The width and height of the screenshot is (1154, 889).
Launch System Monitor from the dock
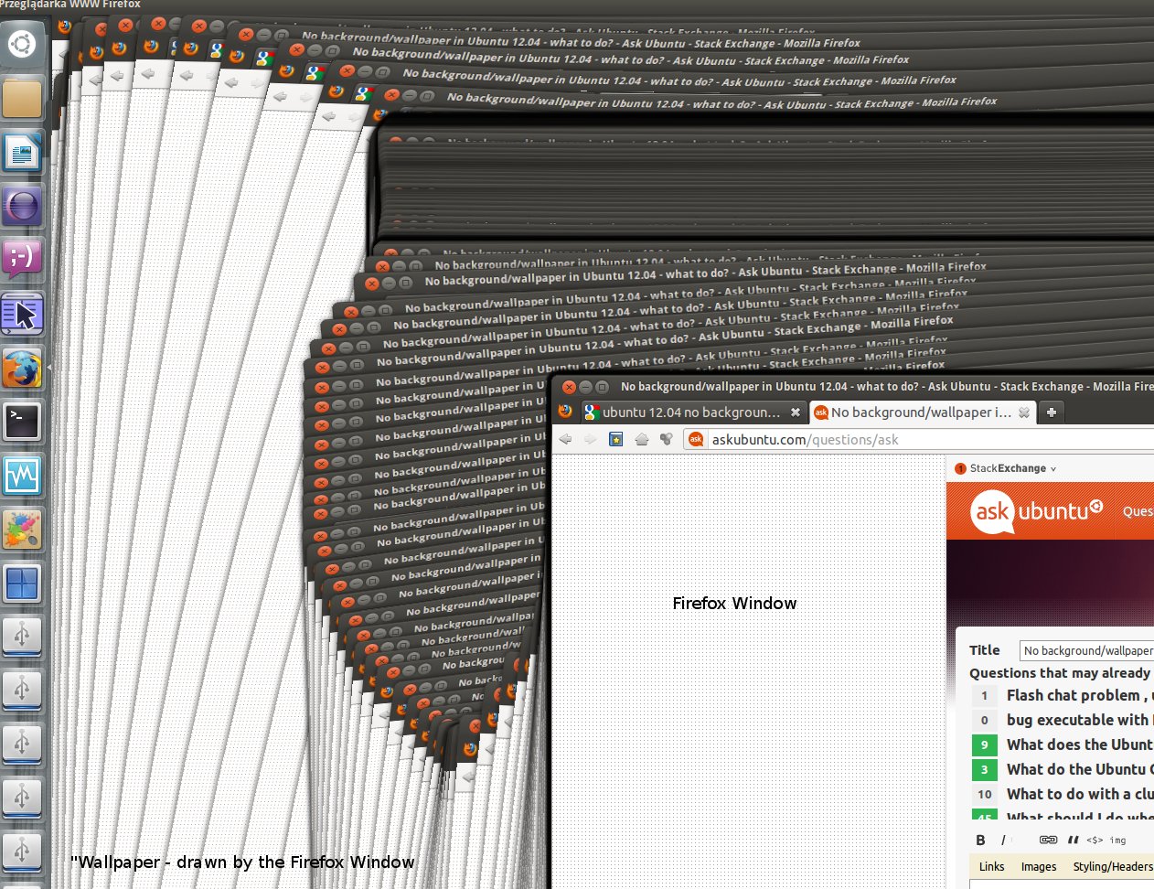(x=22, y=476)
